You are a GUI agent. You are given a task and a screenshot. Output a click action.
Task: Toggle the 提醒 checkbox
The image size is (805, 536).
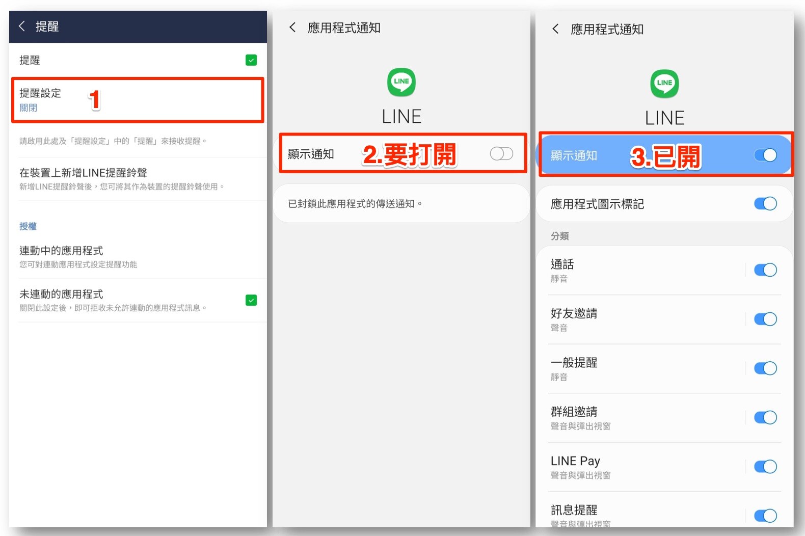click(x=251, y=60)
